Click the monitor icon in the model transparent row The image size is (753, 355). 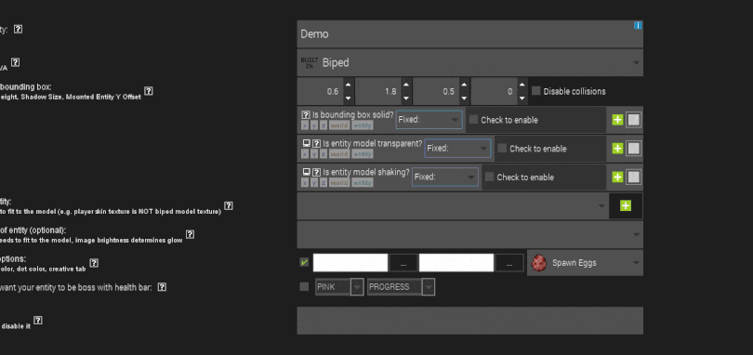pos(306,143)
